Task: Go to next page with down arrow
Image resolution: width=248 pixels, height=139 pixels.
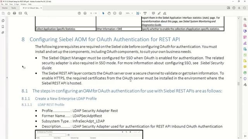Action: click(x=85, y=14)
